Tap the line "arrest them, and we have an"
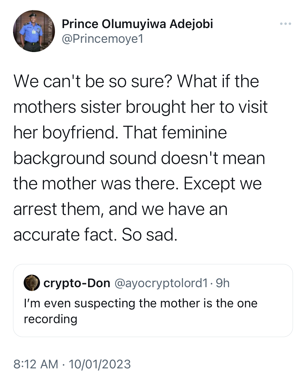The width and height of the screenshot is (306, 376). point(120,209)
